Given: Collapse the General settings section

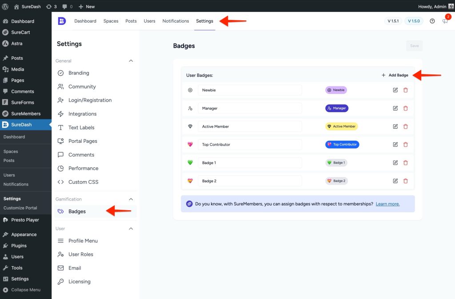Looking at the screenshot, I should tap(131, 60).
